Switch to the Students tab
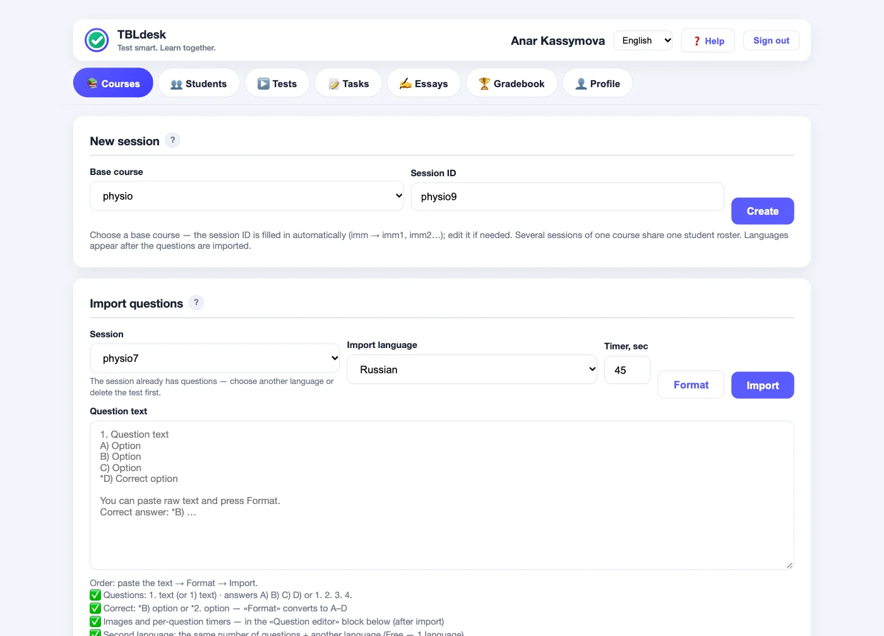Image resolution: width=884 pixels, height=636 pixels. coord(198,83)
